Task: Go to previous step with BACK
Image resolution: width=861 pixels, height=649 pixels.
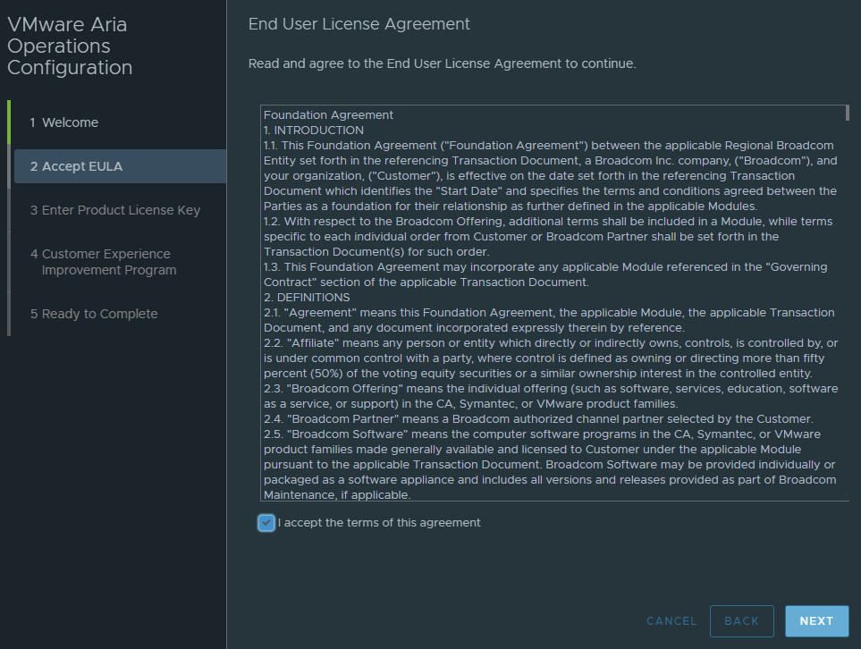Action: click(x=741, y=621)
